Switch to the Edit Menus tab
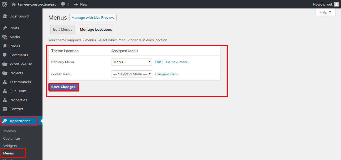 point(63,29)
